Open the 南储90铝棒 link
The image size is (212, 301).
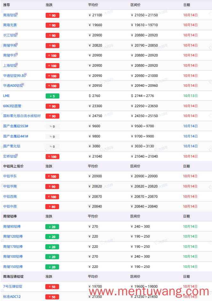pos(12,226)
